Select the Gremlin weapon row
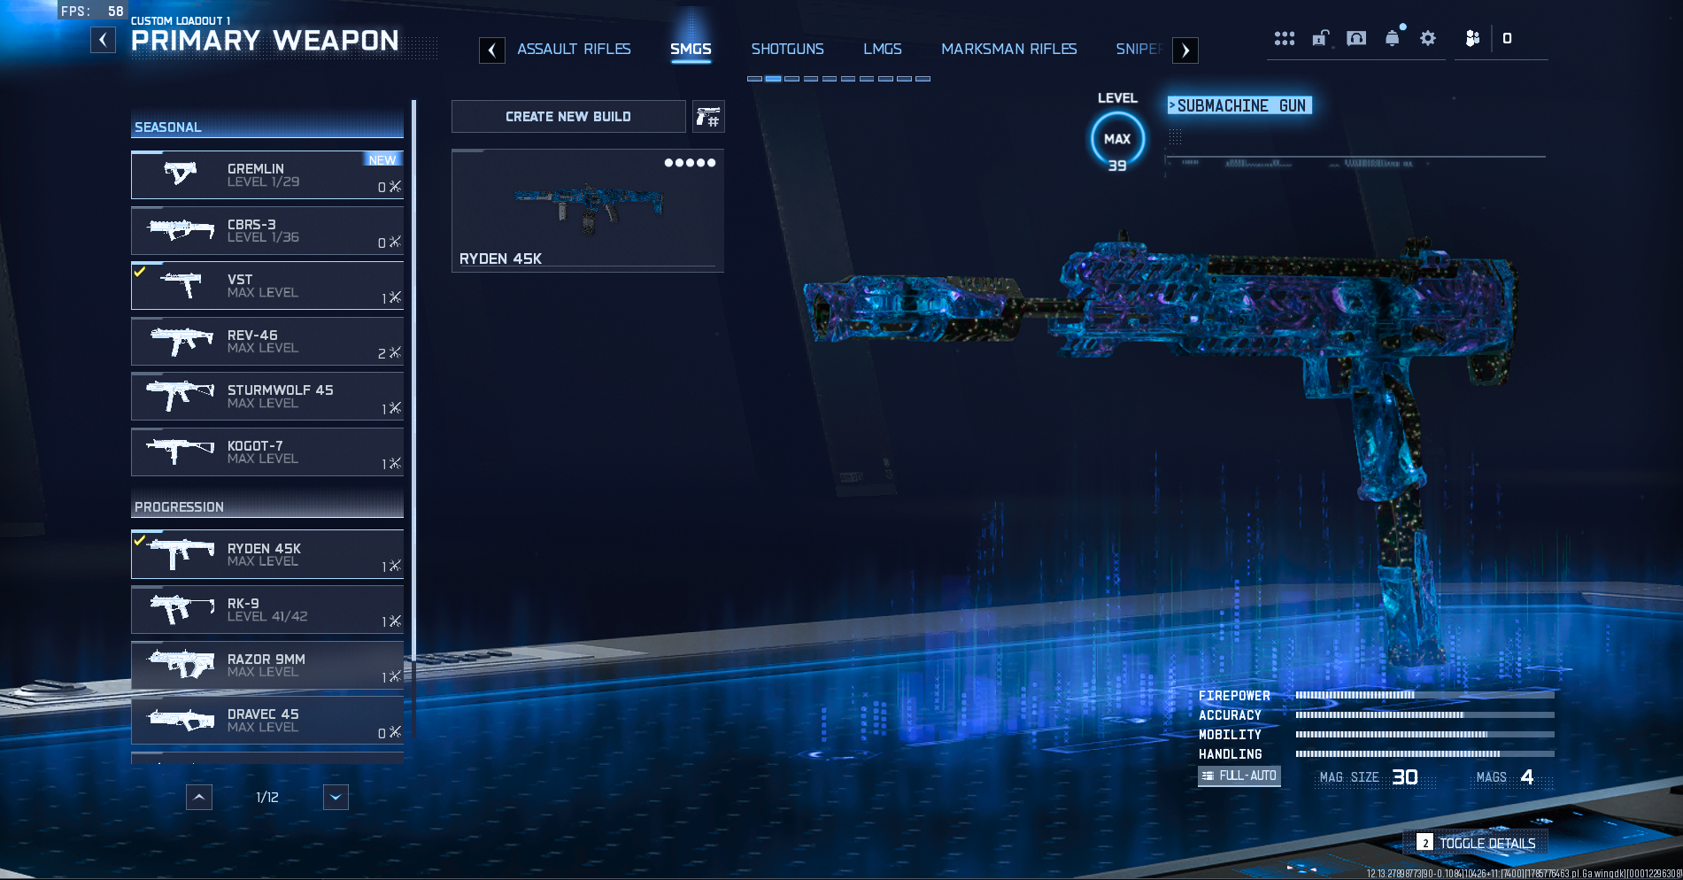 tap(267, 175)
